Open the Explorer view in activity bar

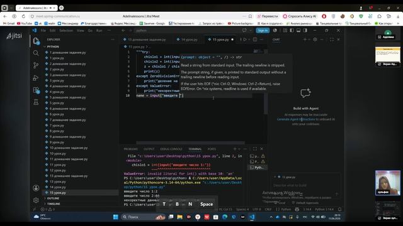click(36, 41)
